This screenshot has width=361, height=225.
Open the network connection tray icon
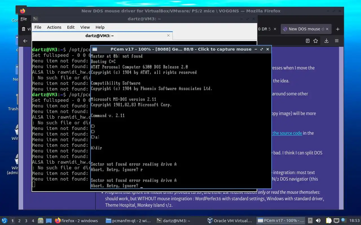336,220
